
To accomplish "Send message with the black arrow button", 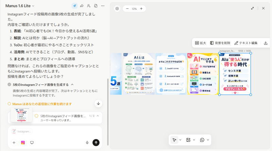I will pyautogui.click(x=96, y=143).
